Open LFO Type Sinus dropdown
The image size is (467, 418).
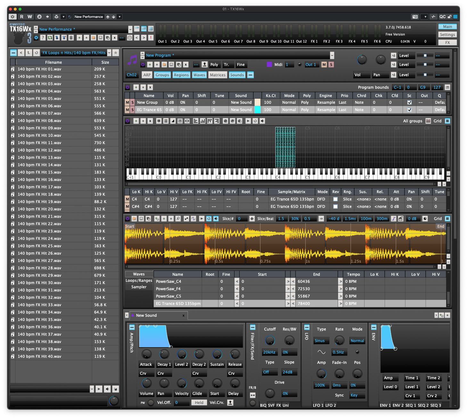pyautogui.click(x=321, y=341)
